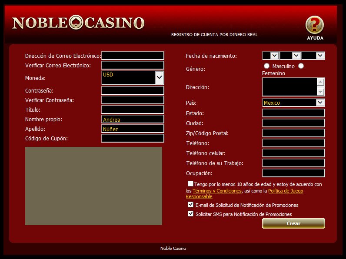Select the Femenino gender option
The image size is (346, 259).
pyautogui.click(x=301, y=66)
